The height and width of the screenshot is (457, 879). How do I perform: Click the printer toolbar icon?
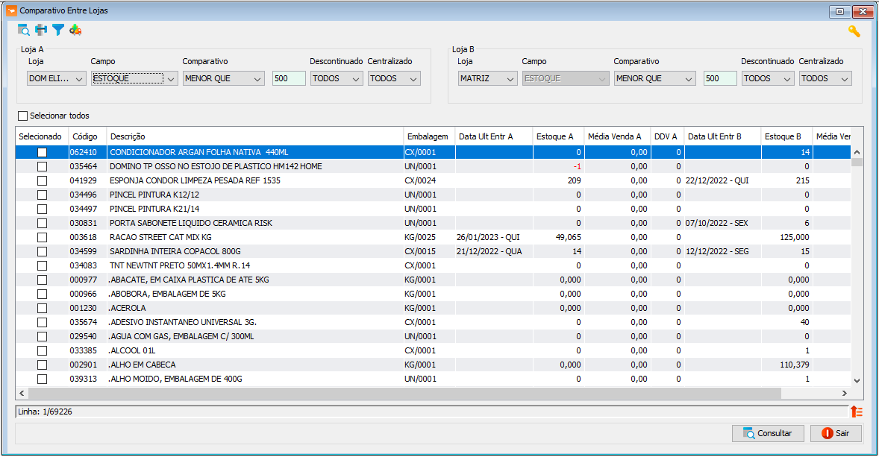41,30
